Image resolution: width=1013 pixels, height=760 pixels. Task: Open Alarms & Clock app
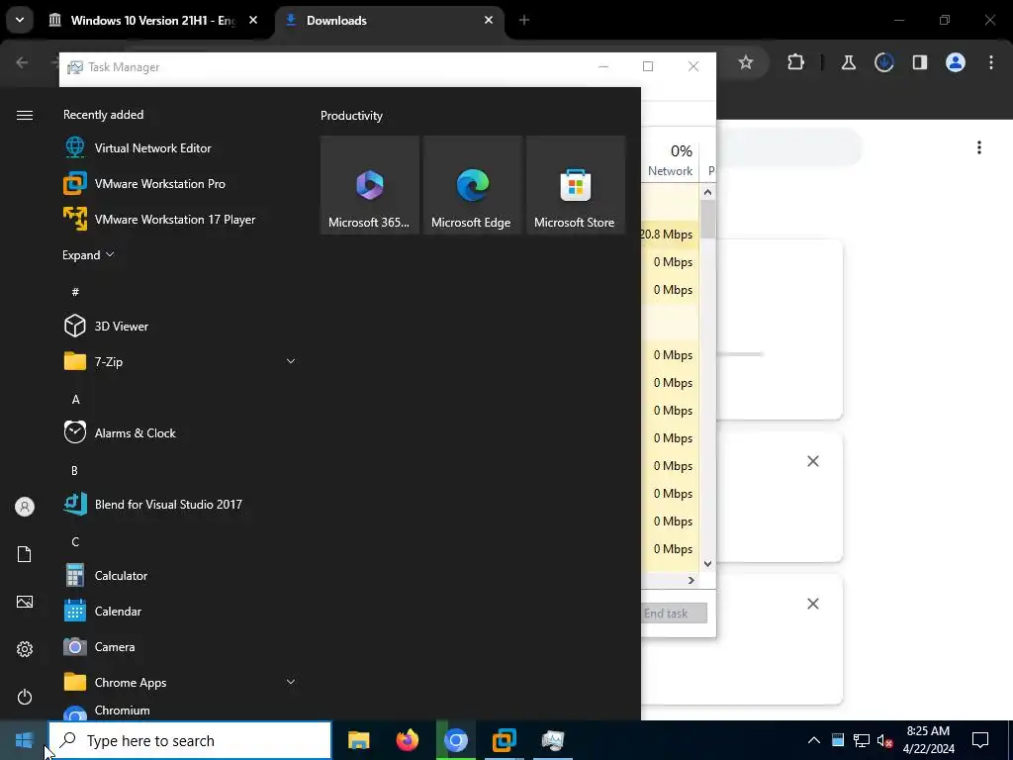pos(120,433)
